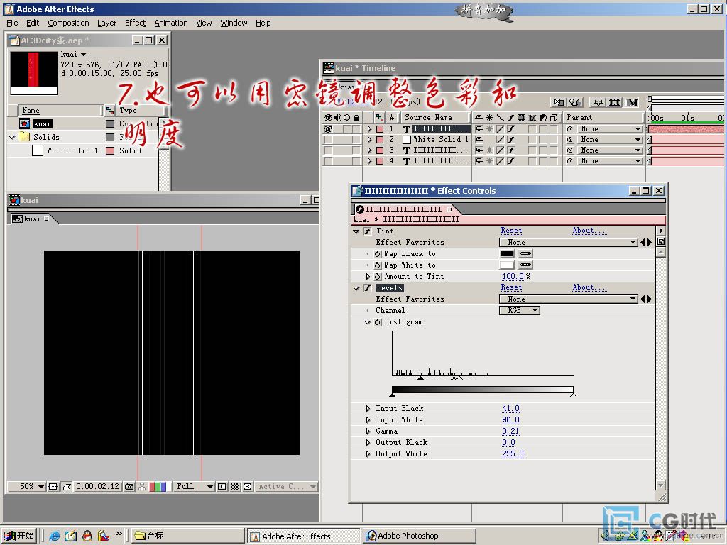The width and height of the screenshot is (727, 545).
Task: Open the Effect menu
Action: tap(135, 23)
